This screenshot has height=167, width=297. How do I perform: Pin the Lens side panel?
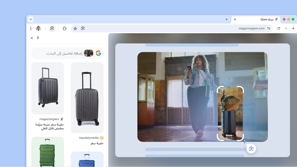click(38, 38)
